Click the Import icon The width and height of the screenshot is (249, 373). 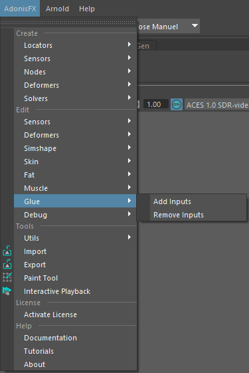pyautogui.click(x=7, y=251)
